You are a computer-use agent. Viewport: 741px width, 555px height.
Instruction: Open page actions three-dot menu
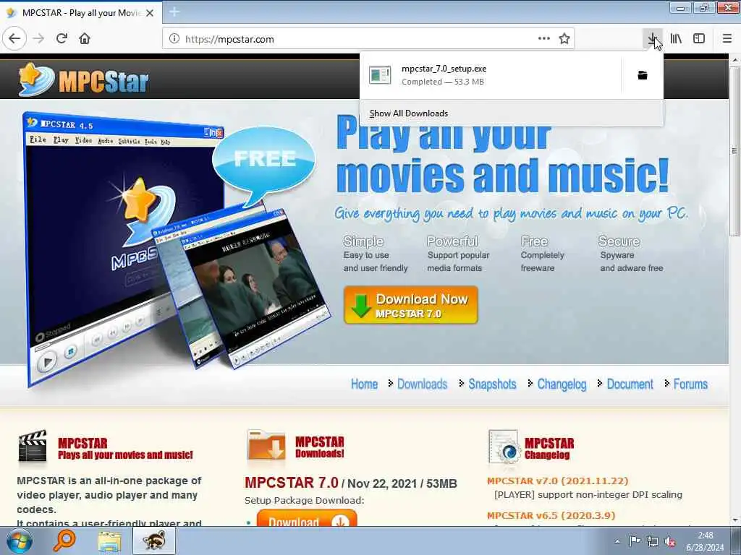tap(544, 39)
